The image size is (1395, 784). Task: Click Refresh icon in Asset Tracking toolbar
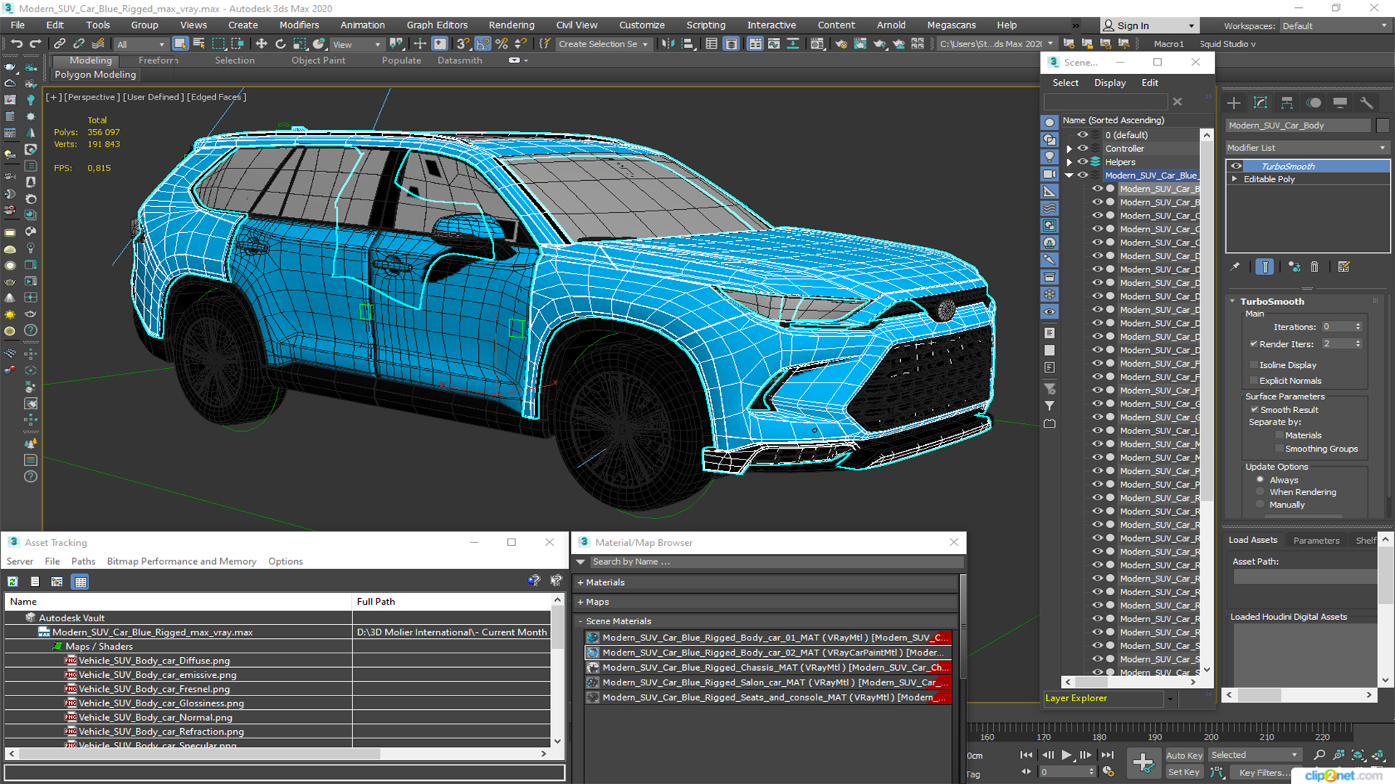(x=12, y=581)
